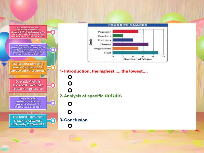Pick the teal 'least favourite snack is crackers' card
204x153 pixels.
[28, 121]
